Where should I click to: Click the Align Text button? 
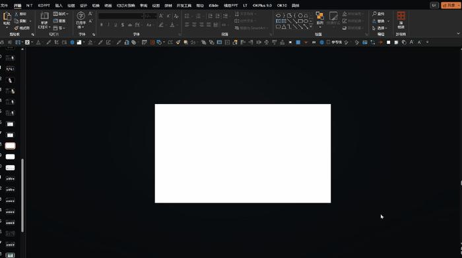(x=246, y=21)
